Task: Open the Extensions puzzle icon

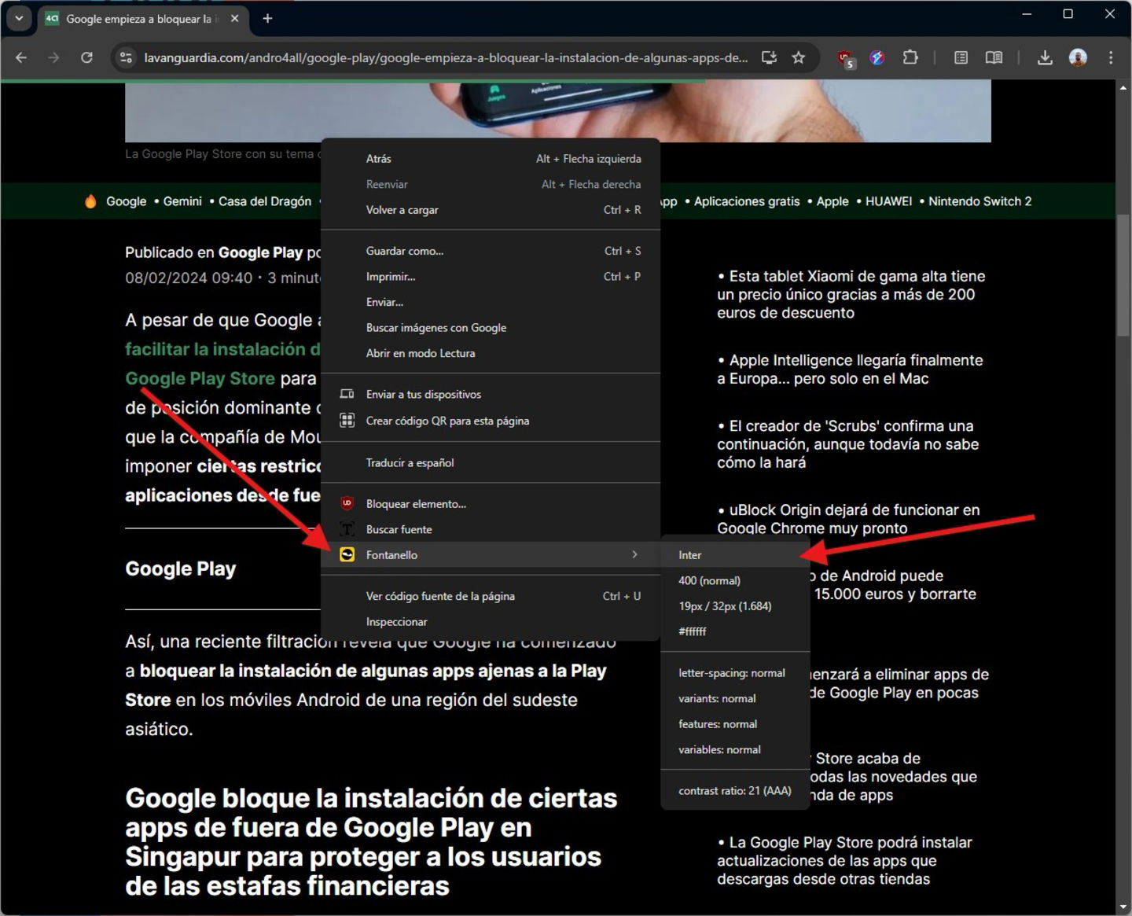Action: click(910, 57)
